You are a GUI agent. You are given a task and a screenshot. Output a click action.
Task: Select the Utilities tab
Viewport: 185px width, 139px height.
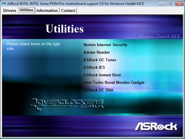(x=26, y=10)
